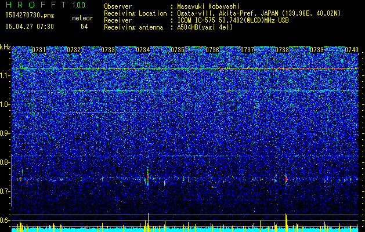Click the 0.6 frequency axis label
Image resolution: width=365 pixels, height=232 pixels.
[5, 220]
